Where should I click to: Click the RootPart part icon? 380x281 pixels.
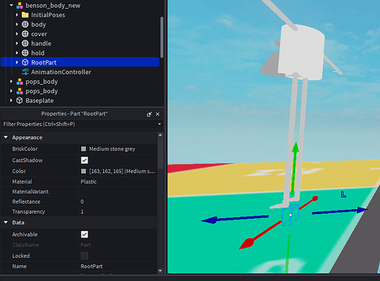(x=25, y=62)
